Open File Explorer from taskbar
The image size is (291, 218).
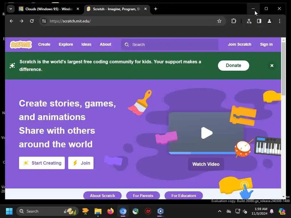point(98,211)
